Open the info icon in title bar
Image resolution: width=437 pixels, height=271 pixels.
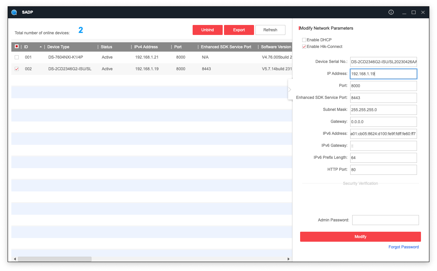pyautogui.click(x=391, y=12)
